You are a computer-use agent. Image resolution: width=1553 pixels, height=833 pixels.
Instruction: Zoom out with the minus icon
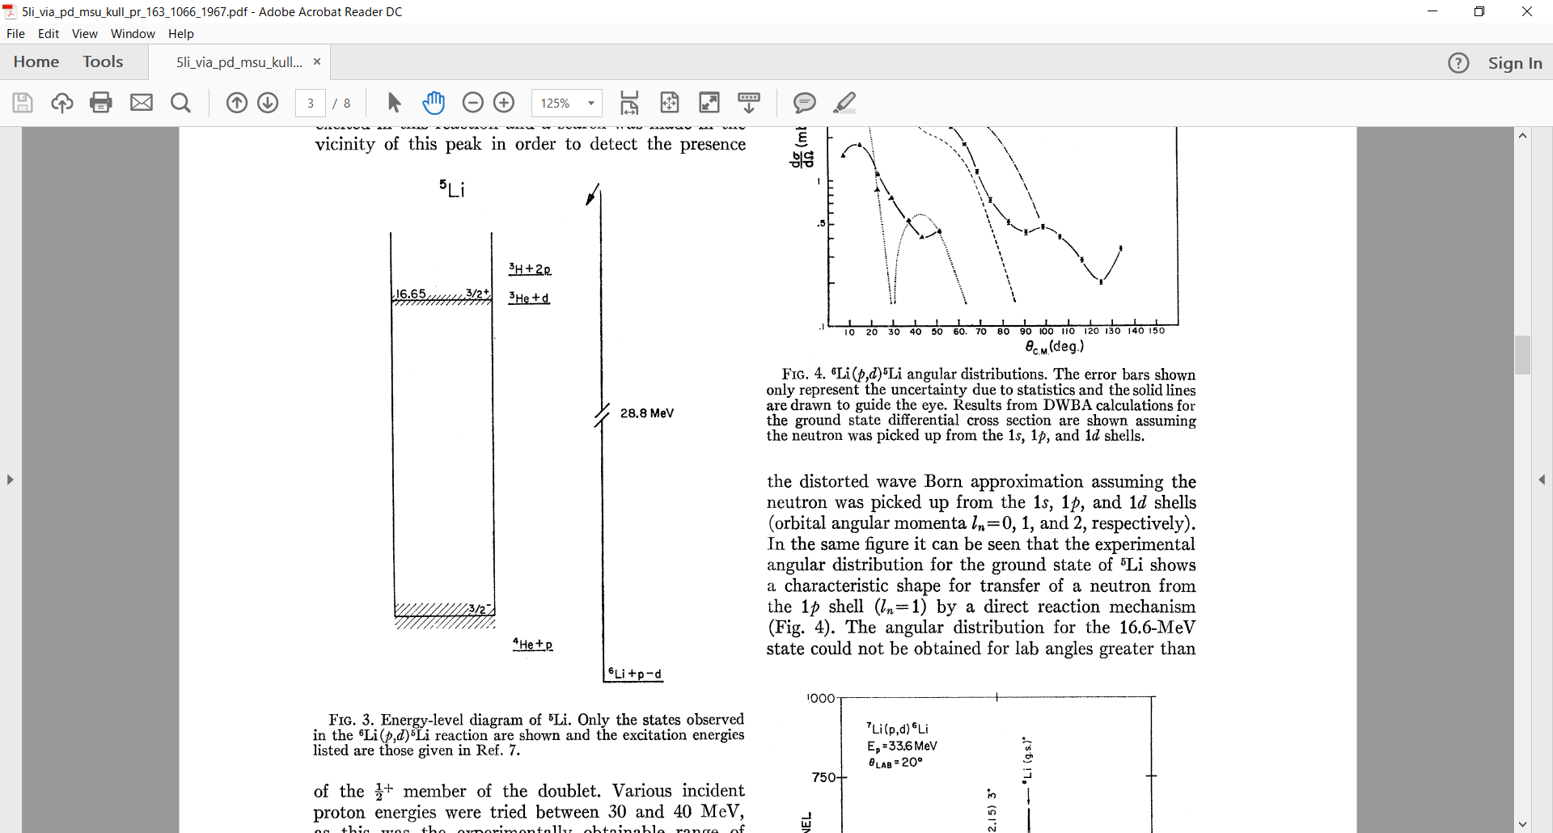pyautogui.click(x=472, y=103)
